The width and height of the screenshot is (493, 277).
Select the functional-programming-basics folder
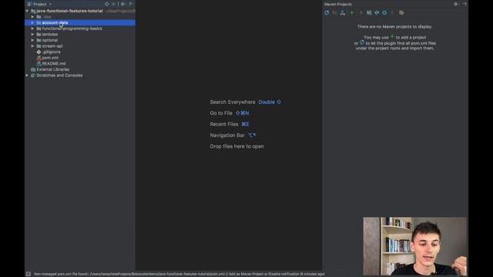(x=72, y=28)
